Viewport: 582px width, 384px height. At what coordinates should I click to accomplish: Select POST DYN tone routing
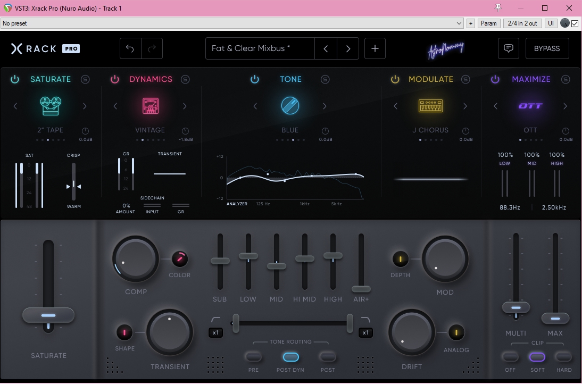coord(290,357)
